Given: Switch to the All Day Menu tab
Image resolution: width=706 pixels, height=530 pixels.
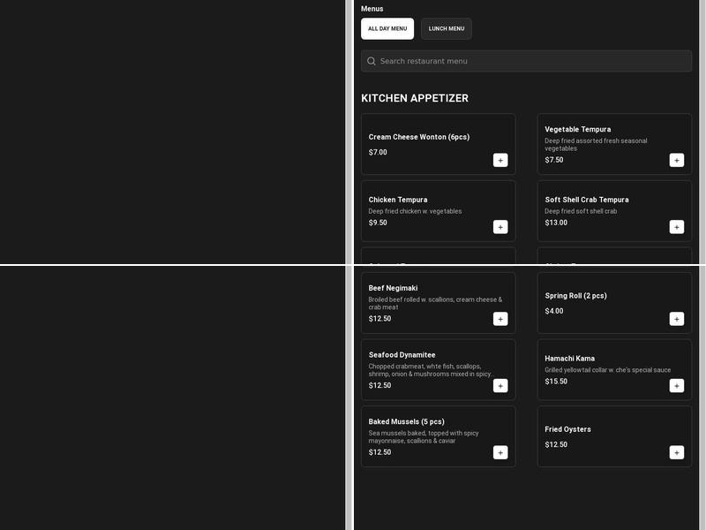Looking at the screenshot, I should click(387, 28).
